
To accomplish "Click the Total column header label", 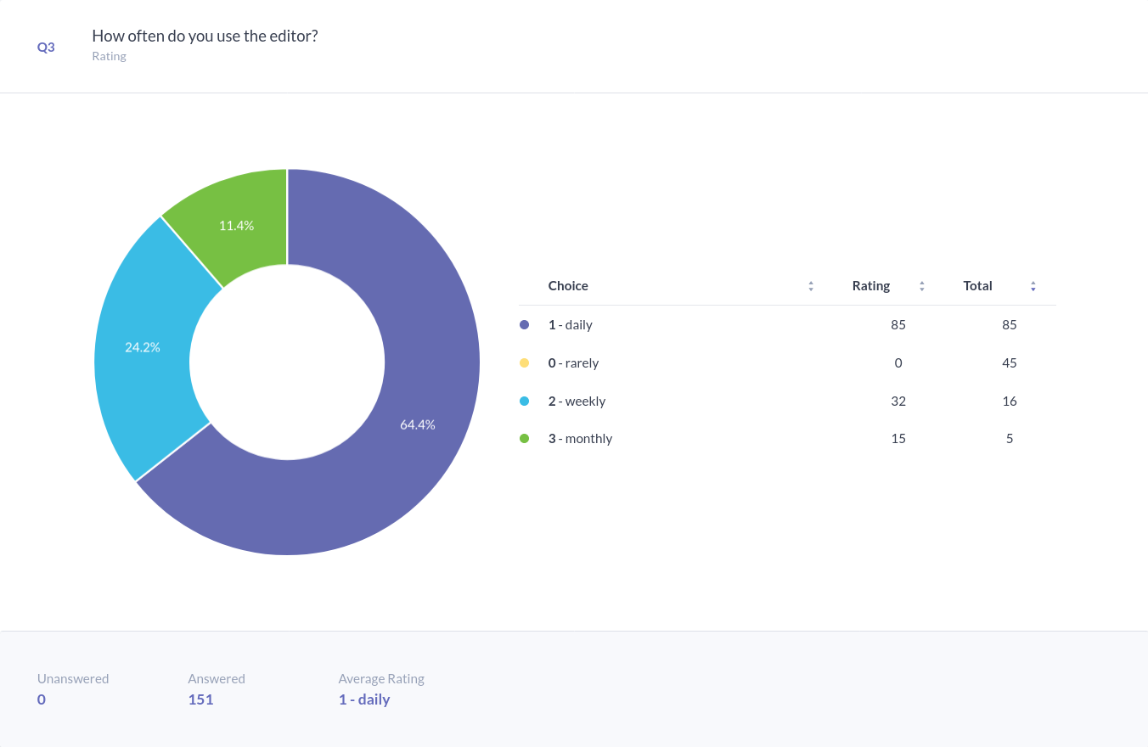I will (977, 286).
